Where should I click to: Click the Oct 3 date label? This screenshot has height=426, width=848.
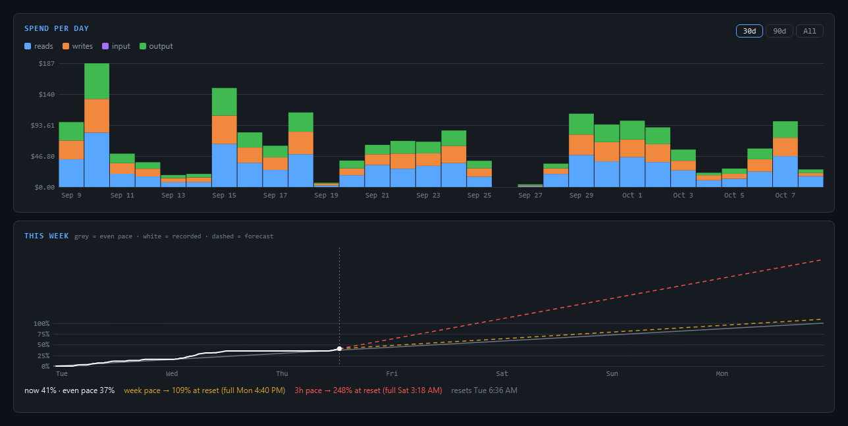[x=683, y=196]
